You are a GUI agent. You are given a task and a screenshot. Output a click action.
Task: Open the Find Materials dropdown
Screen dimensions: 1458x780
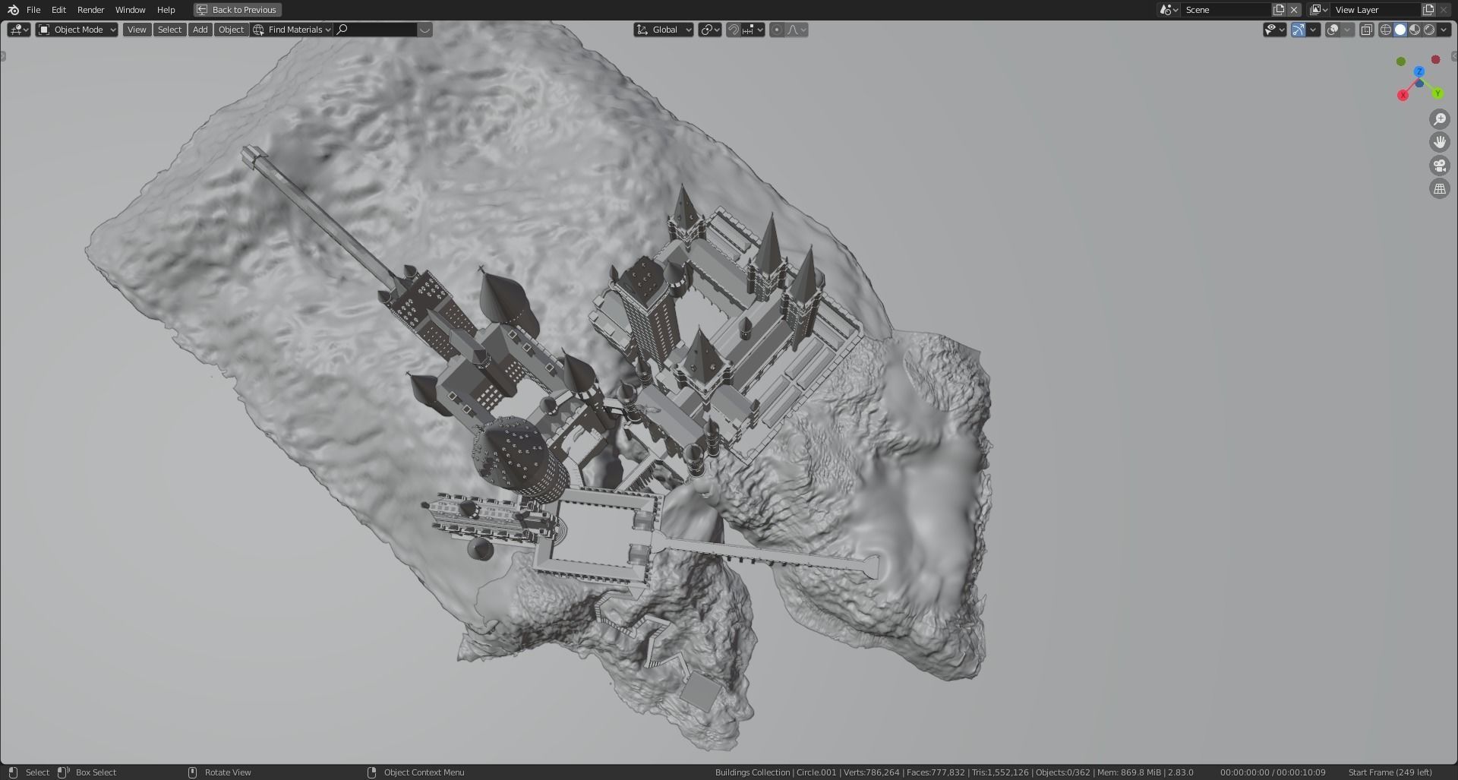[x=292, y=30]
